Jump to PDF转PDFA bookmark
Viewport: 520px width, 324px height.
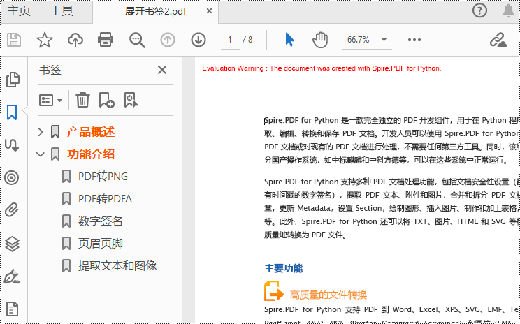click(x=105, y=199)
